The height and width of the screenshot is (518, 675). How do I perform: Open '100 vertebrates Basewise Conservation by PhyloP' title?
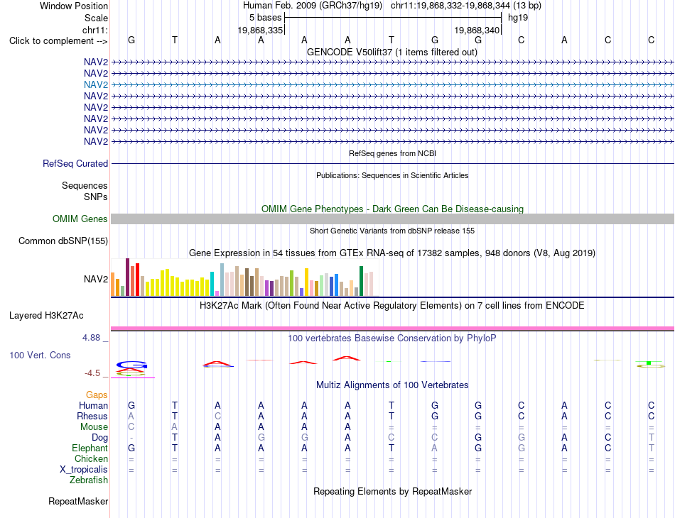coord(392,338)
